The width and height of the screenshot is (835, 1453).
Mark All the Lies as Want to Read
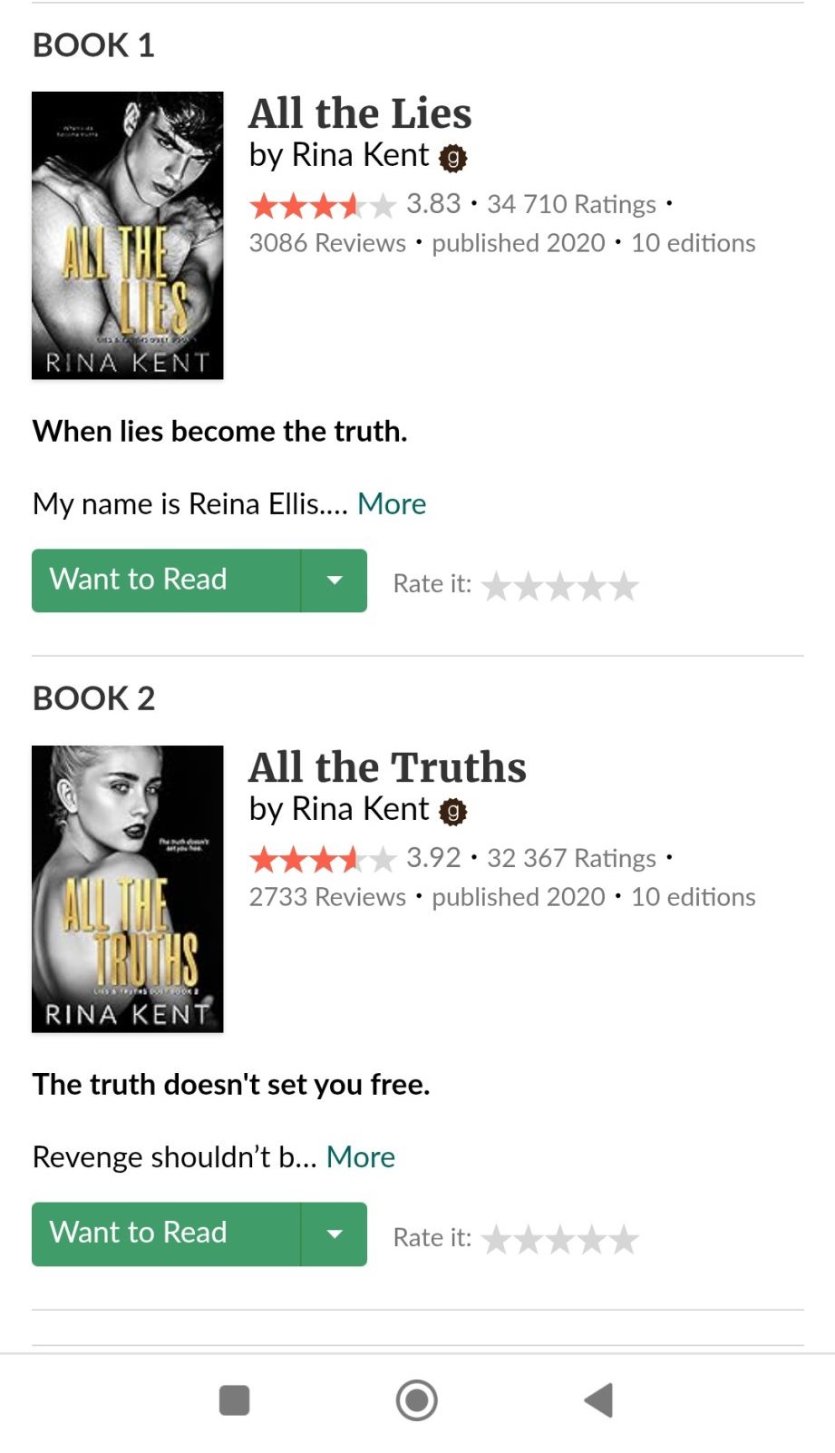(x=166, y=580)
